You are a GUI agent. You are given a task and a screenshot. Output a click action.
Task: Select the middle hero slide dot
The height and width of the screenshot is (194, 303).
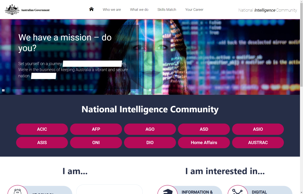pos(150,90)
